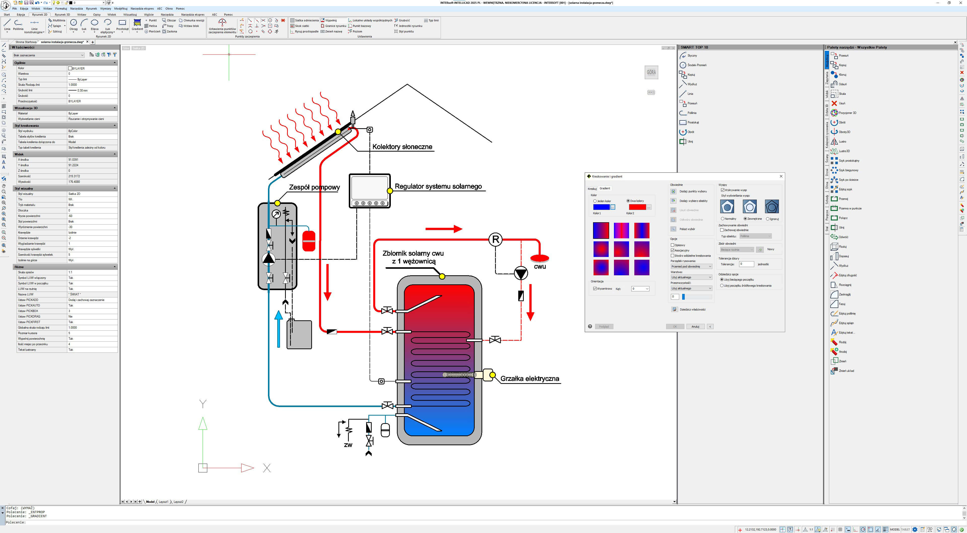Open Porządek rysowania dropdown

pyautogui.click(x=692, y=267)
